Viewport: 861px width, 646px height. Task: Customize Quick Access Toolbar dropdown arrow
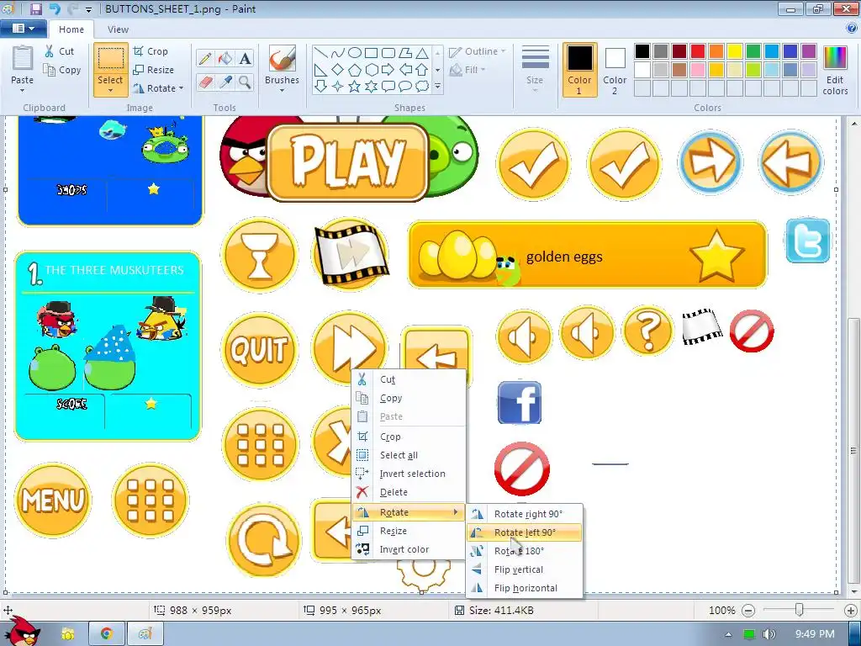click(88, 9)
